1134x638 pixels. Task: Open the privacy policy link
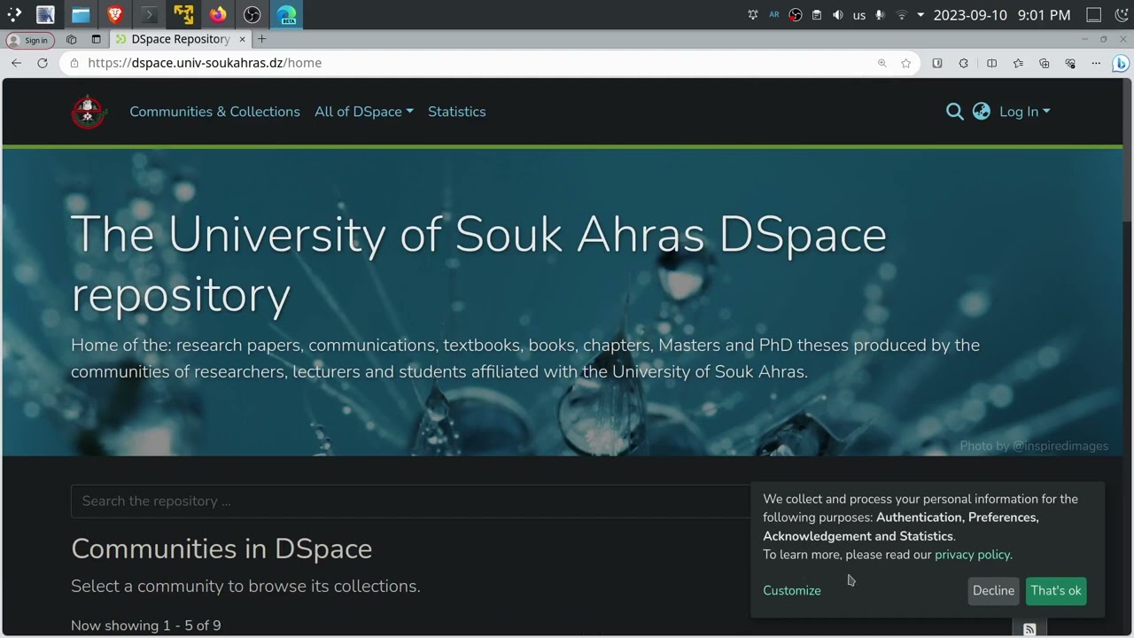click(x=972, y=555)
